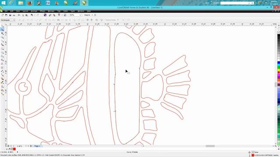Open the Windows Start button
The image size is (280, 157).
3,3
